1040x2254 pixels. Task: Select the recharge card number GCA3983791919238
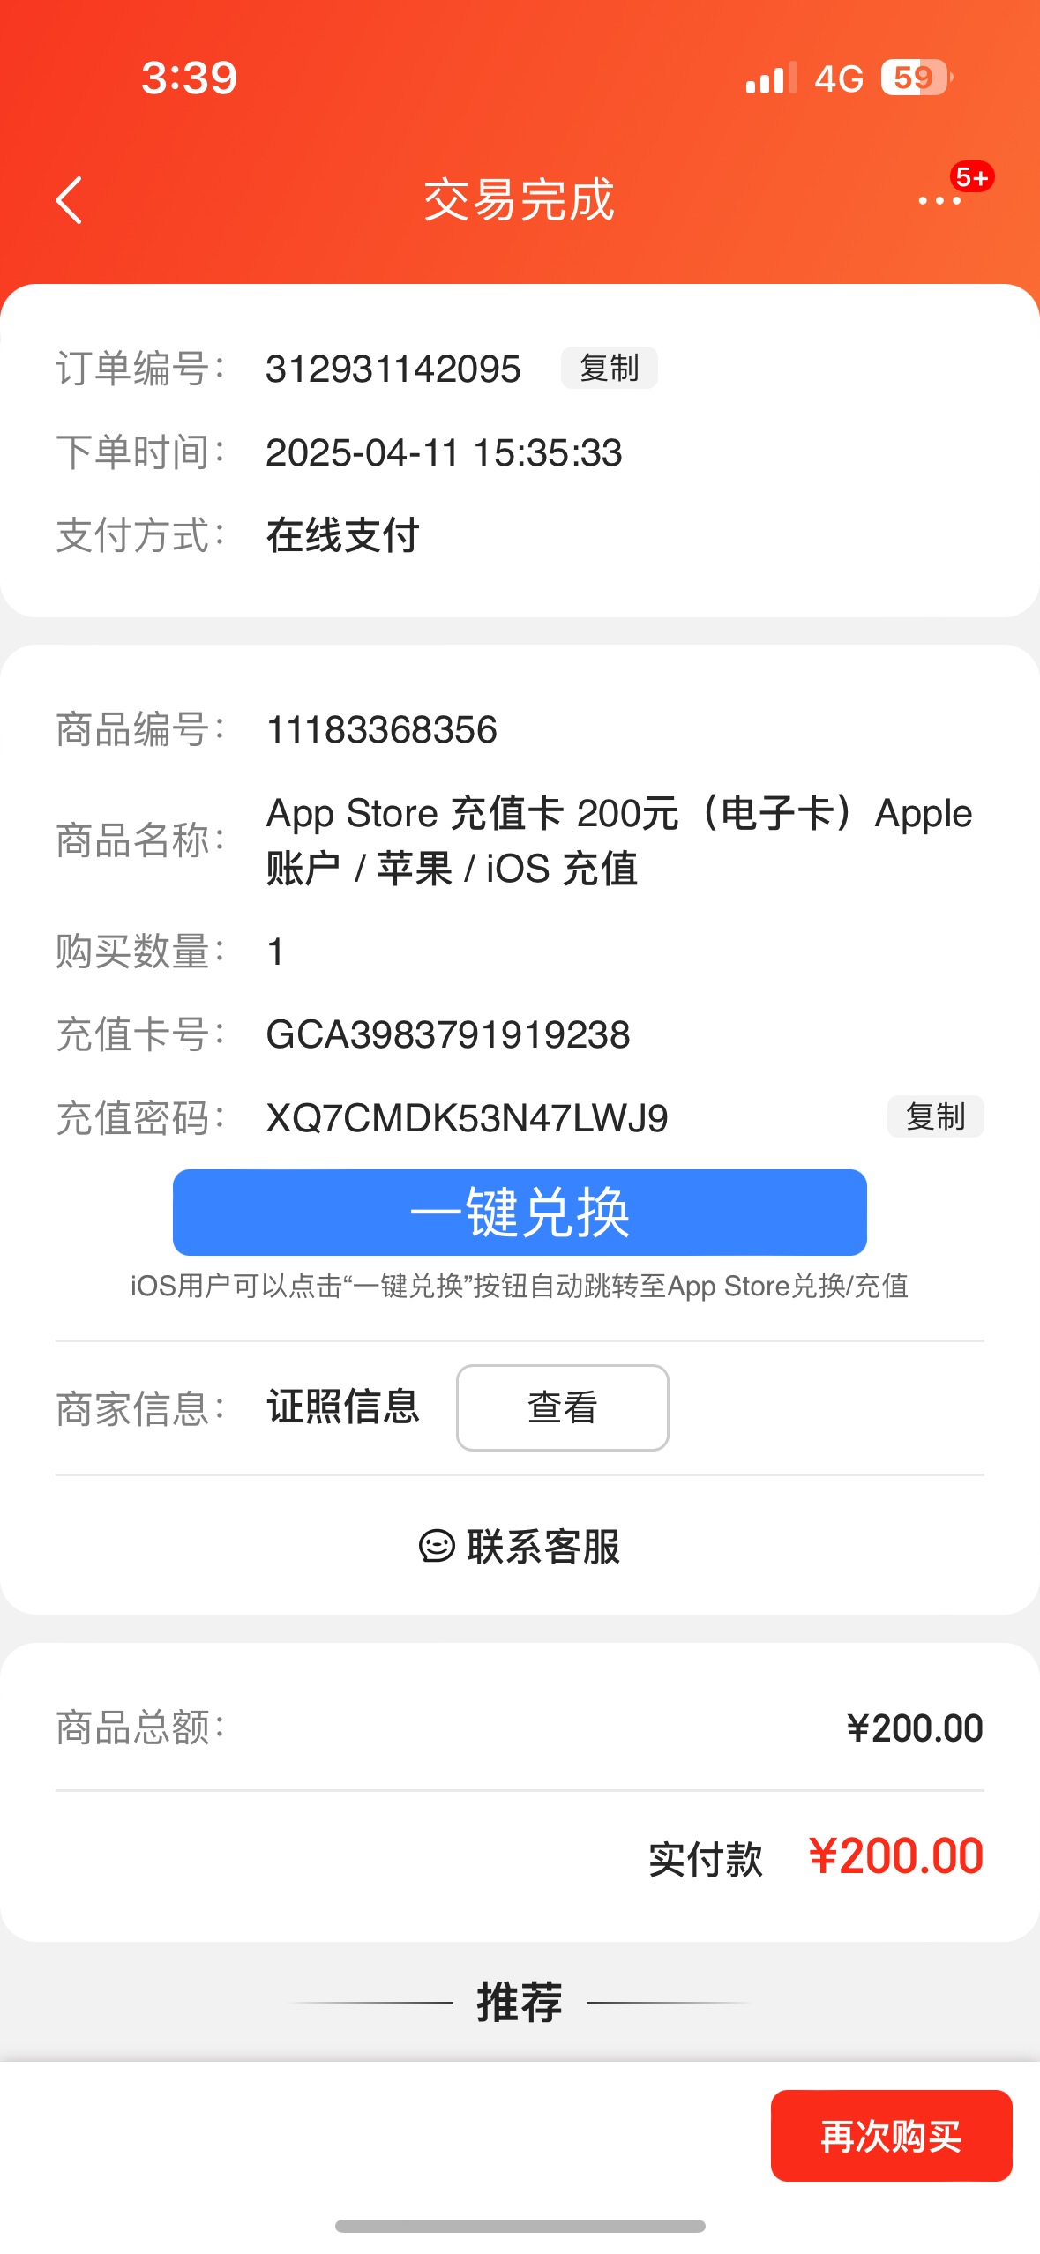pos(448,1034)
